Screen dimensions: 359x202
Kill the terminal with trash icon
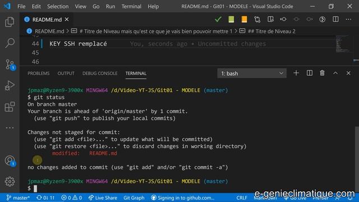pyautogui.click(x=322, y=73)
